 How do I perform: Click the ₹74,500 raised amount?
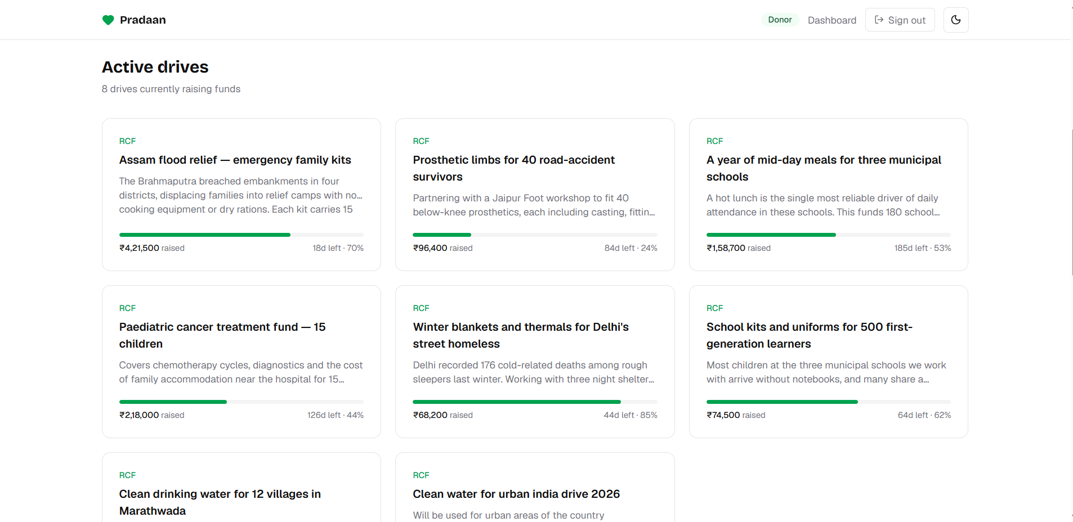pos(736,415)
